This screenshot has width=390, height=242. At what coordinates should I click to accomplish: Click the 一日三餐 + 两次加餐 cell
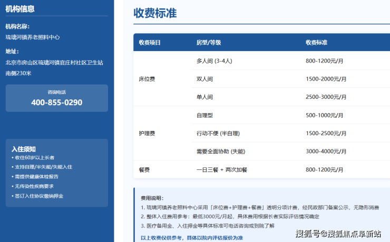(x=222, y=170)
